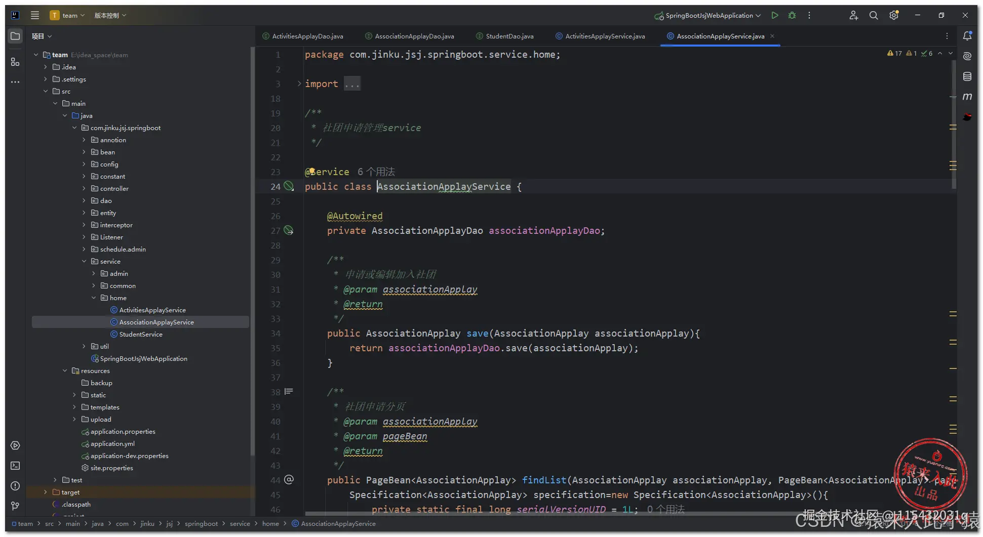
Task: Jump to previous highlighted error arrow
Action: (x=940, y=53)
